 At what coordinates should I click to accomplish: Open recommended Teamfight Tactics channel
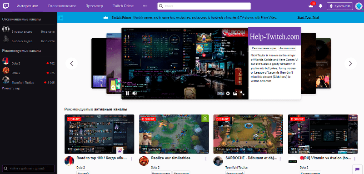28,81
